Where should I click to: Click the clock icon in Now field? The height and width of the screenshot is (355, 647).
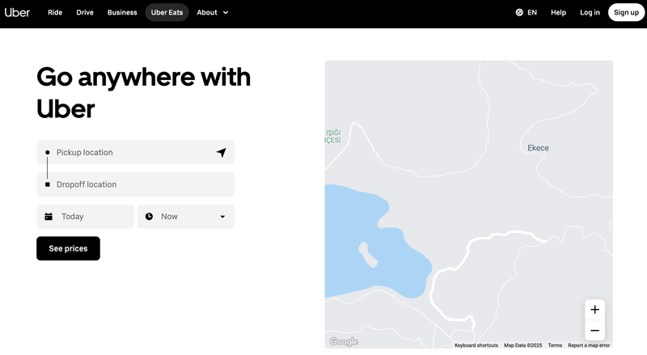click(149, 216)
